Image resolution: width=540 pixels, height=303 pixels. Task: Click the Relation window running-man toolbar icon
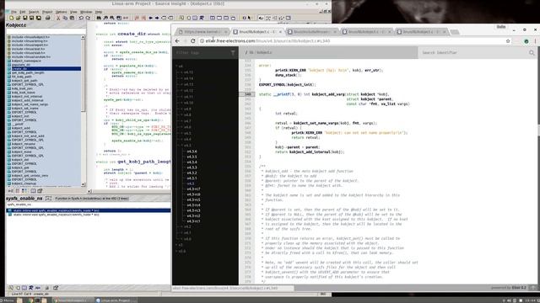pyautogui.click(x=202, y=18)
